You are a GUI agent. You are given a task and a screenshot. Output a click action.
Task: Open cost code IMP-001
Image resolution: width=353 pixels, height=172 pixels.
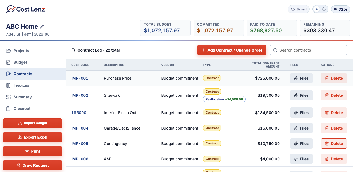pos(80,78)
